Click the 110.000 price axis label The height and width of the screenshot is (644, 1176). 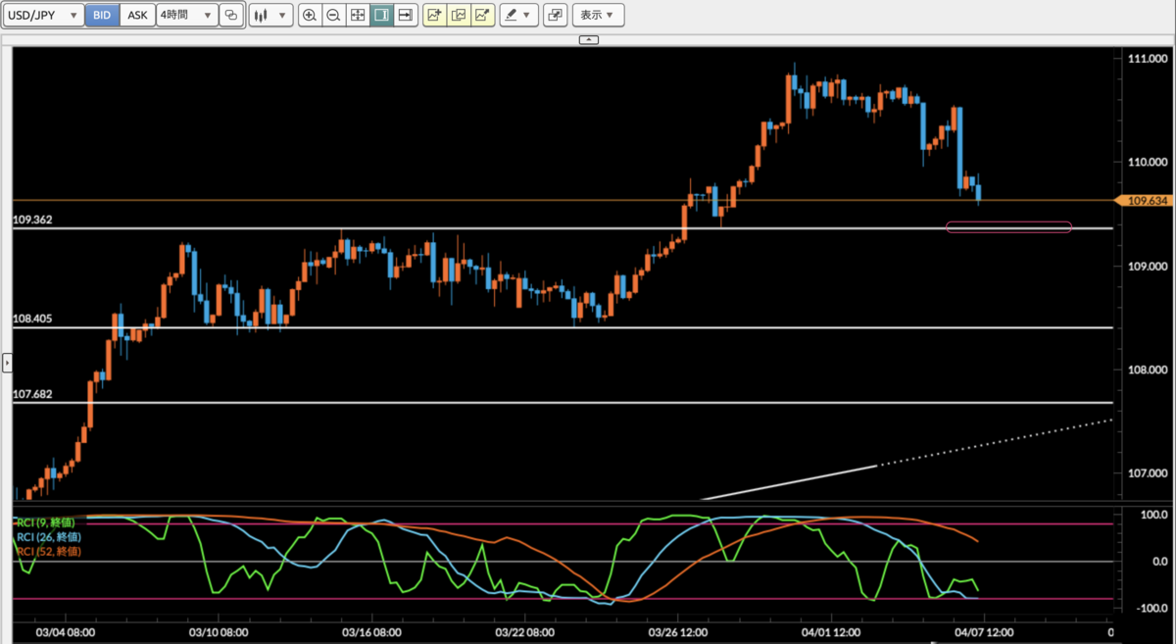click(1147, 162)
